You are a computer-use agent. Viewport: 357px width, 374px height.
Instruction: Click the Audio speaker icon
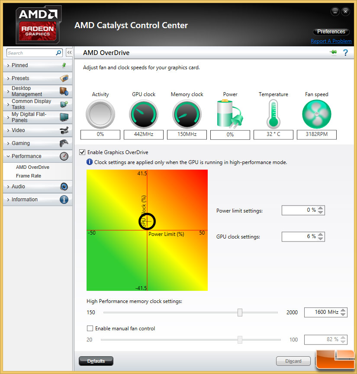point(64,187)
